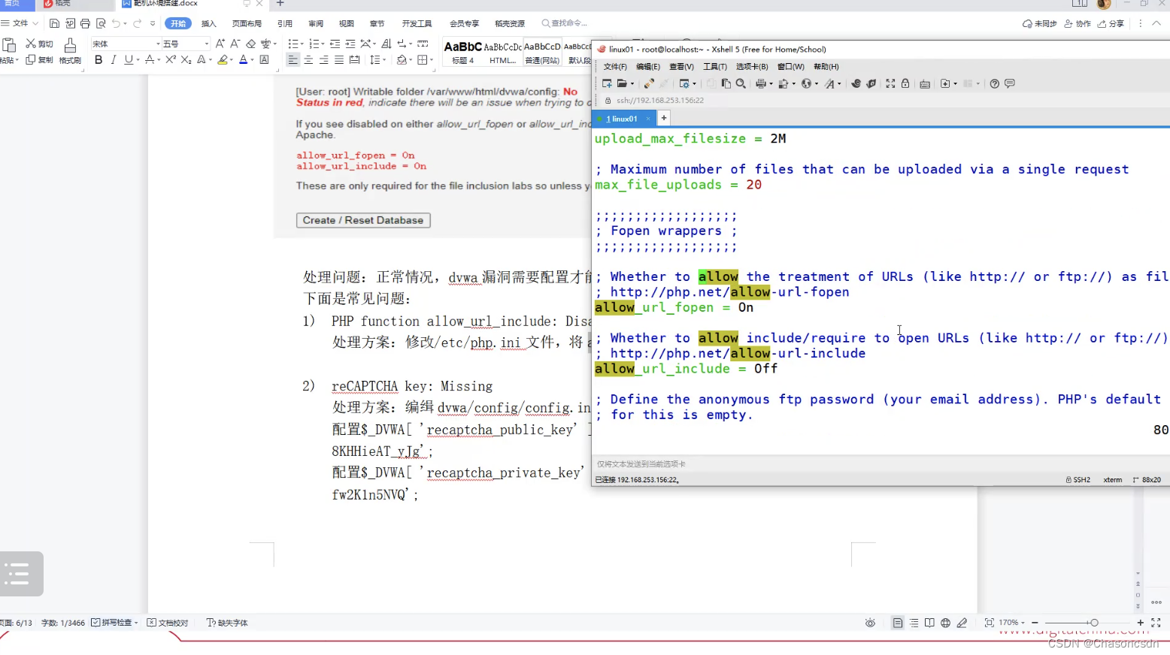Open the Insert ribbon tab in WPS
The image size is (1170, 655).
[x=209, y=23]
